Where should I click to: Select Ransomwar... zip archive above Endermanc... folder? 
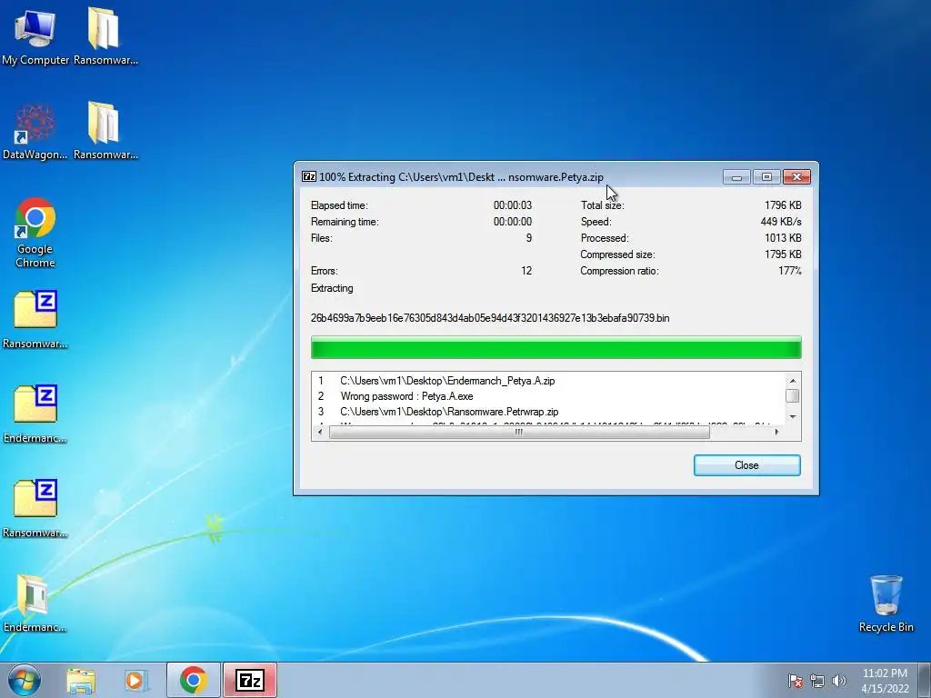(35, 509)
